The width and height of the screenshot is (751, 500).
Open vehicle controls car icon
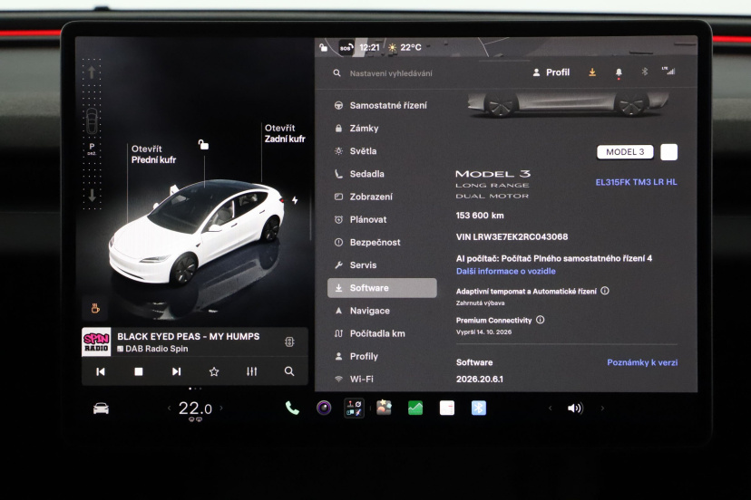click(x=101, y=409)
